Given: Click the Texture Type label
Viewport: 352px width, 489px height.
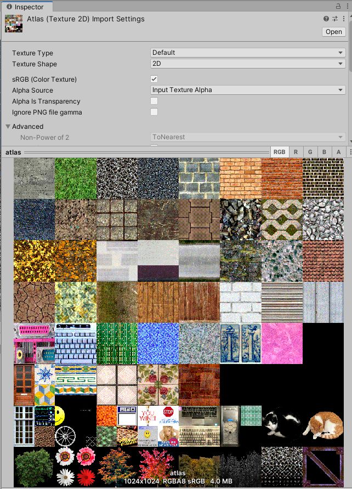Looking at the screenshot, I should (x=32, y=53).
